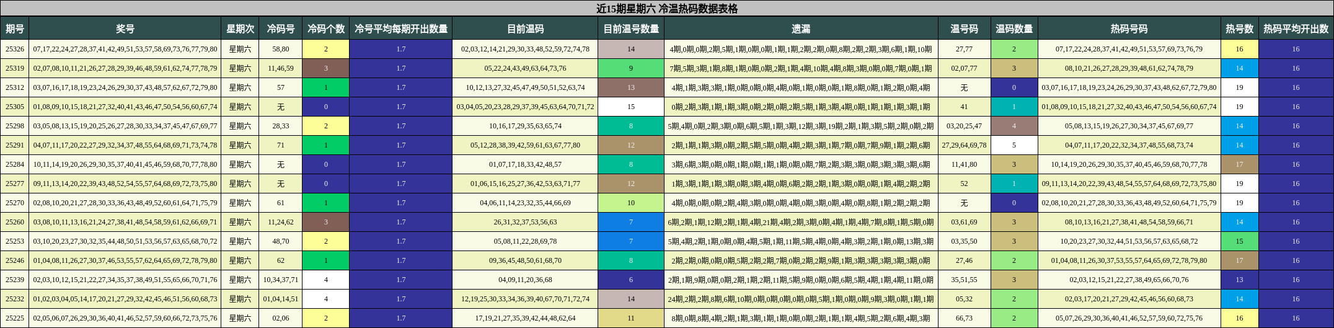Image resolution: width=1334 pixels, height=328 pixels.
Task: Select issue number 25270
Action: point(15,203)
